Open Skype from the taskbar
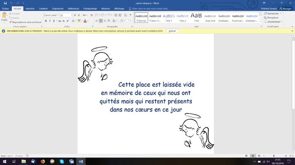Image resolution: width=295 pixels, height=165 pixels. [x=62, y=162]
